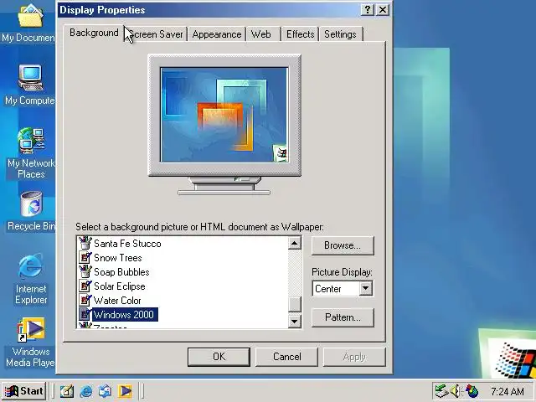Screen dimensions: 536x402
Task: Open Internet Explorer from quick launch bar
Action: click(85, 391)
